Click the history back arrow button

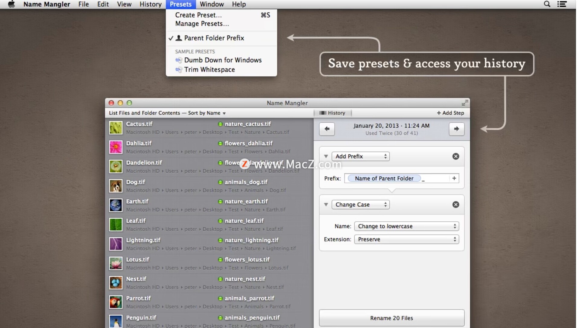327,129
